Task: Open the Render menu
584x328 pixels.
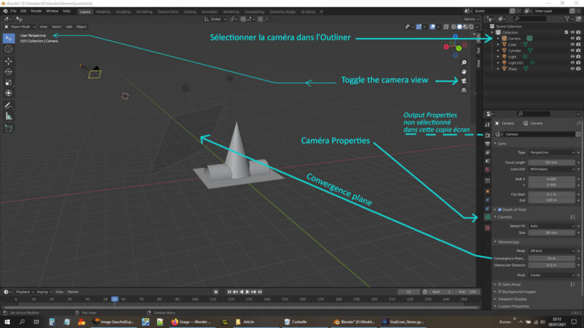Action: click(36, 12)
